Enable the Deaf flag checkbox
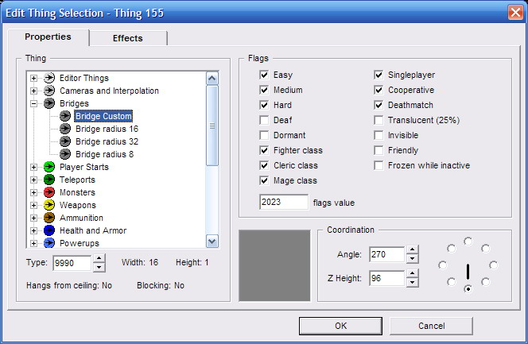528x344 pixels. click(x=264, y=120)
